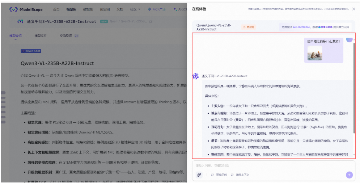Click the API-Inference link
The width and height of the screenshot is (360, 185).
tap(301, 27)
